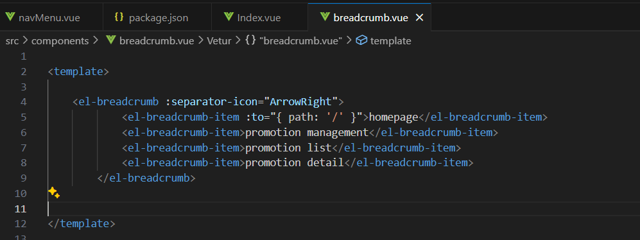Screen dimensions: 640x240
Task: Place cursor on the opening template tag
Action: tap(78, 71)
